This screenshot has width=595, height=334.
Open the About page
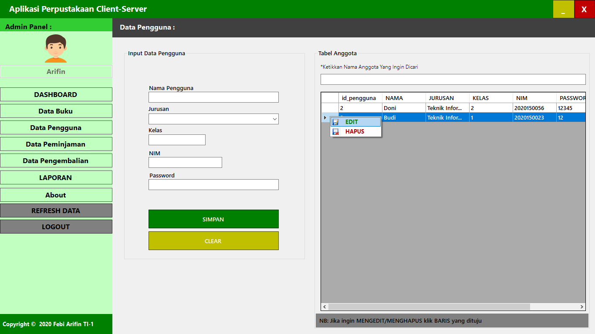click(56, 194)
